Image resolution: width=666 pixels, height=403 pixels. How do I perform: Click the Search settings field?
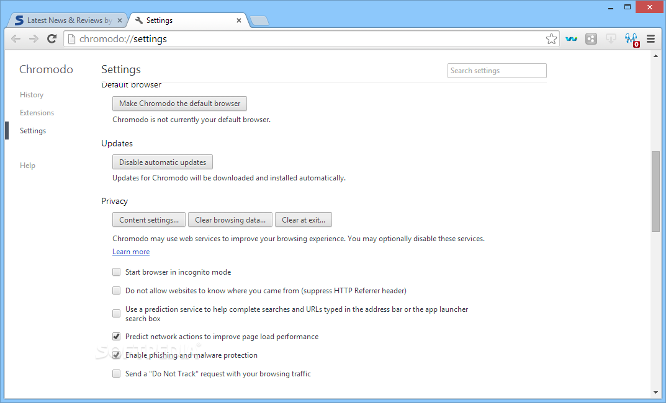497,71
